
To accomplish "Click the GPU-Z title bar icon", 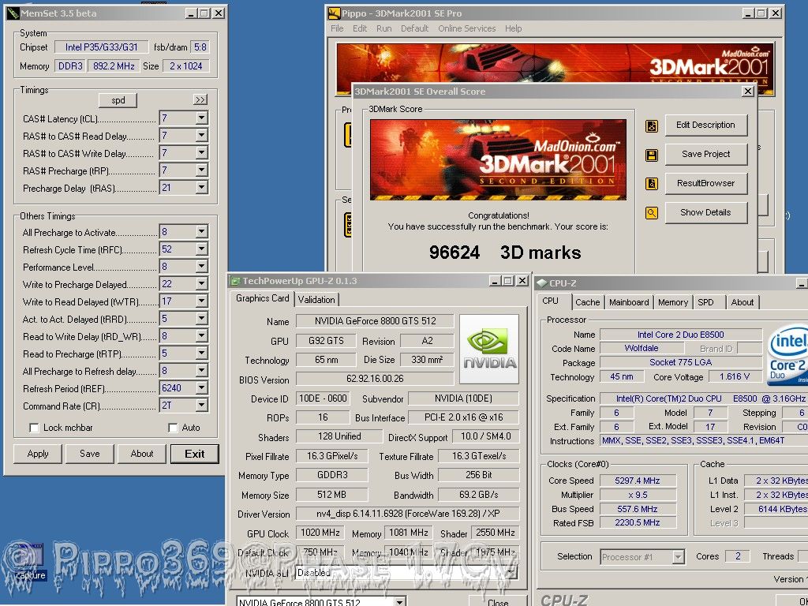I will 235,281.
